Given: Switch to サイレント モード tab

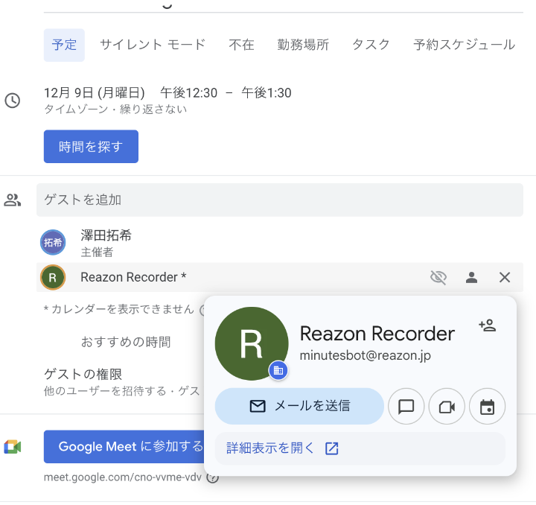Looking at the screenshot, I should click(153, 45).
